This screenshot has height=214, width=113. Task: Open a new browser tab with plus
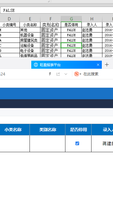click(x=107, y=65)
